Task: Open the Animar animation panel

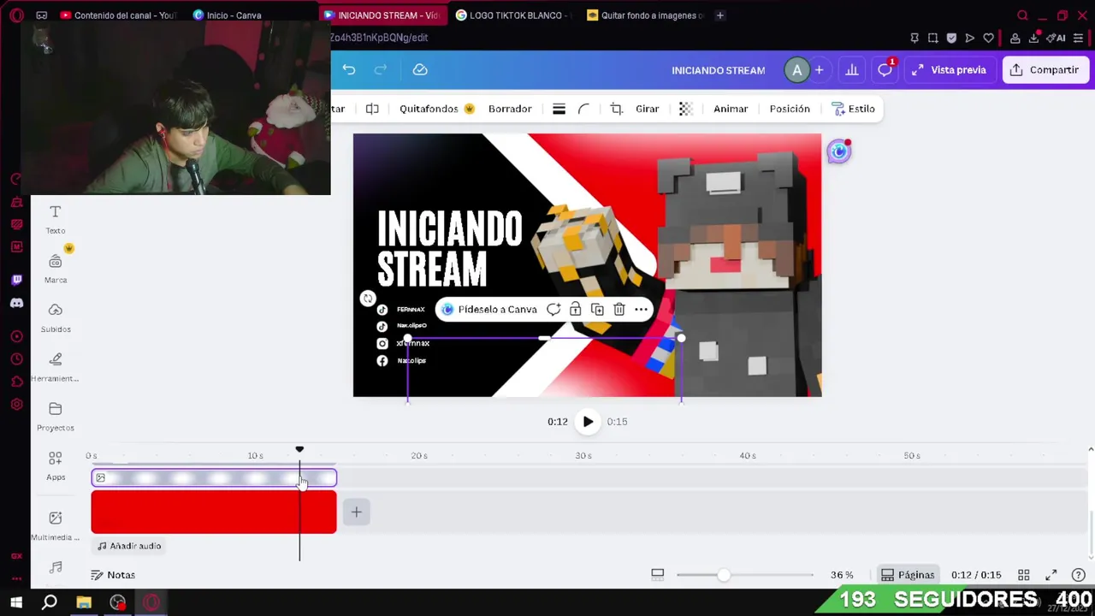Action: click(731, 109)
